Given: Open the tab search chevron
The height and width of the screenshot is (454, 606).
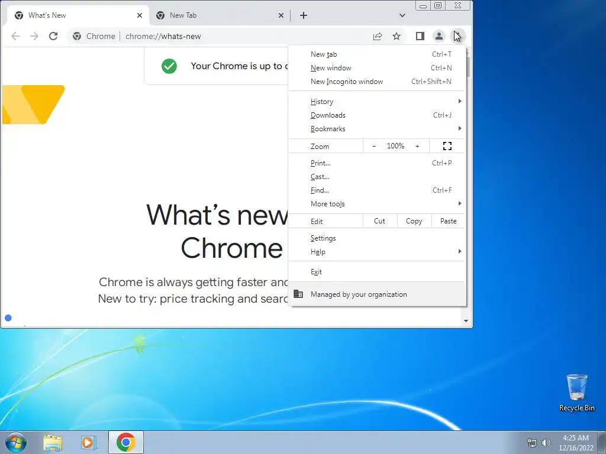Looking at the screenshot, I should tap(402, 15).
